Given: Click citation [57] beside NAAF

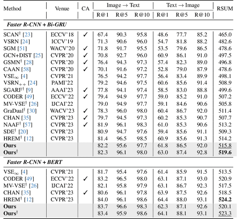Looking at the screenshot, I should pyautogui.click(x=27, y=124).
